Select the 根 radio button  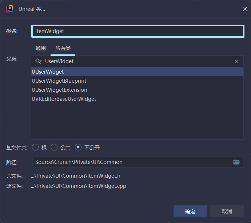[x=35, y=147]
